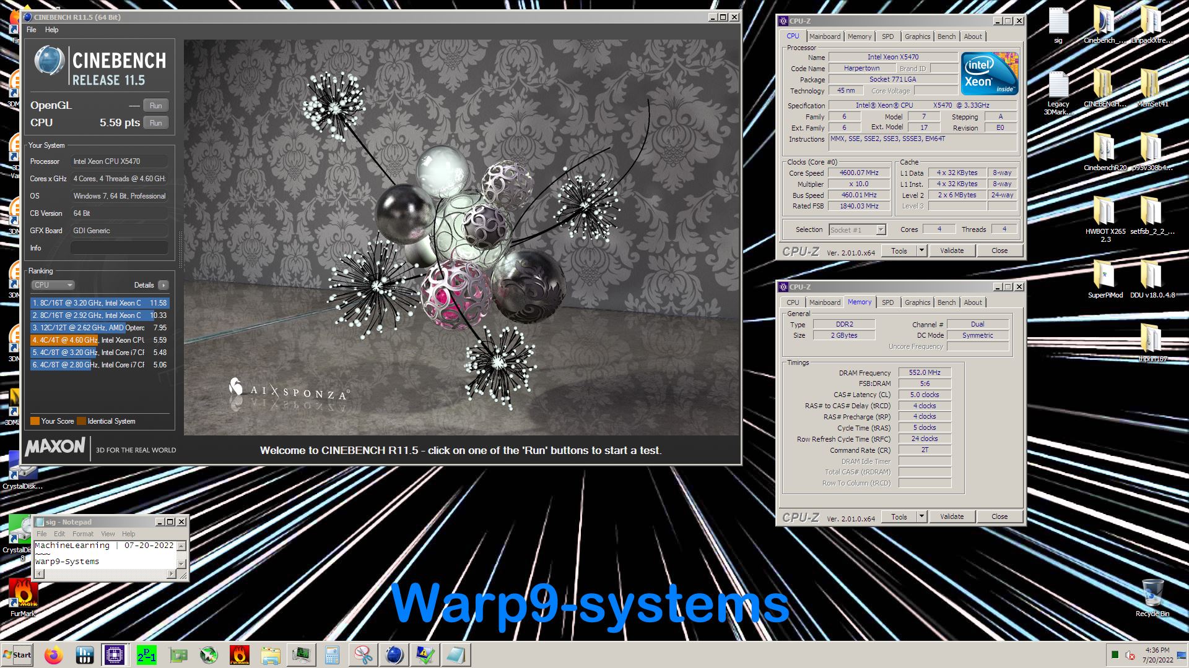Expand Ranking Details arrow in Cinebench

(x=163, y=285)
